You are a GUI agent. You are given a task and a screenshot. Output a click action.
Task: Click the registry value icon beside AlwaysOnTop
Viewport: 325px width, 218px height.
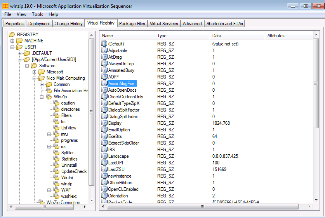pos(104,64)
